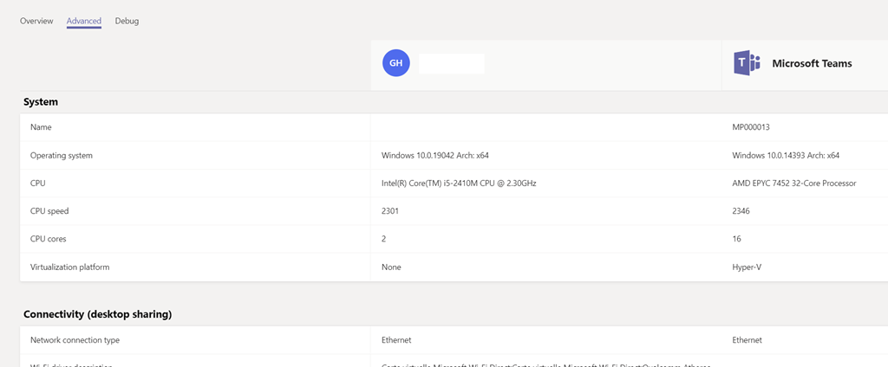The width and height of the screenshot is (888, 367).
Task: Select the CPU speed row label
Action: coord(49,211)
